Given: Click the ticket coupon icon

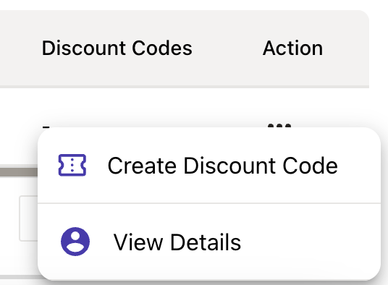Looking at the screenshot, I should [x=72, y=165].
